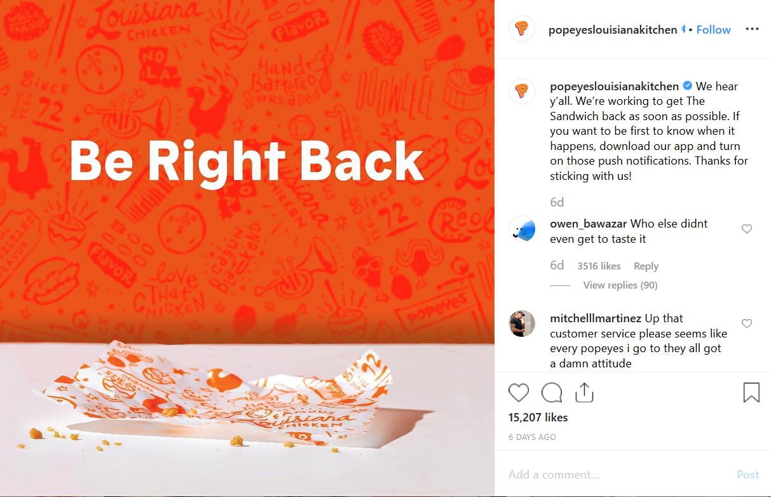Click the Popeyes avatar in the header
The width and height of the screenshot is (771, 497).
(x=522, y=29)
